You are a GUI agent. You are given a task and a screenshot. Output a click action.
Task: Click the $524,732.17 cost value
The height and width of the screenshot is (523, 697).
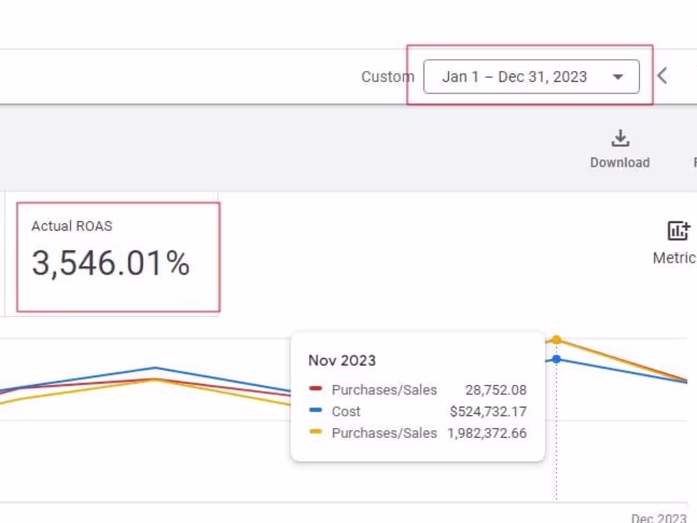click(x=488, y=411)
